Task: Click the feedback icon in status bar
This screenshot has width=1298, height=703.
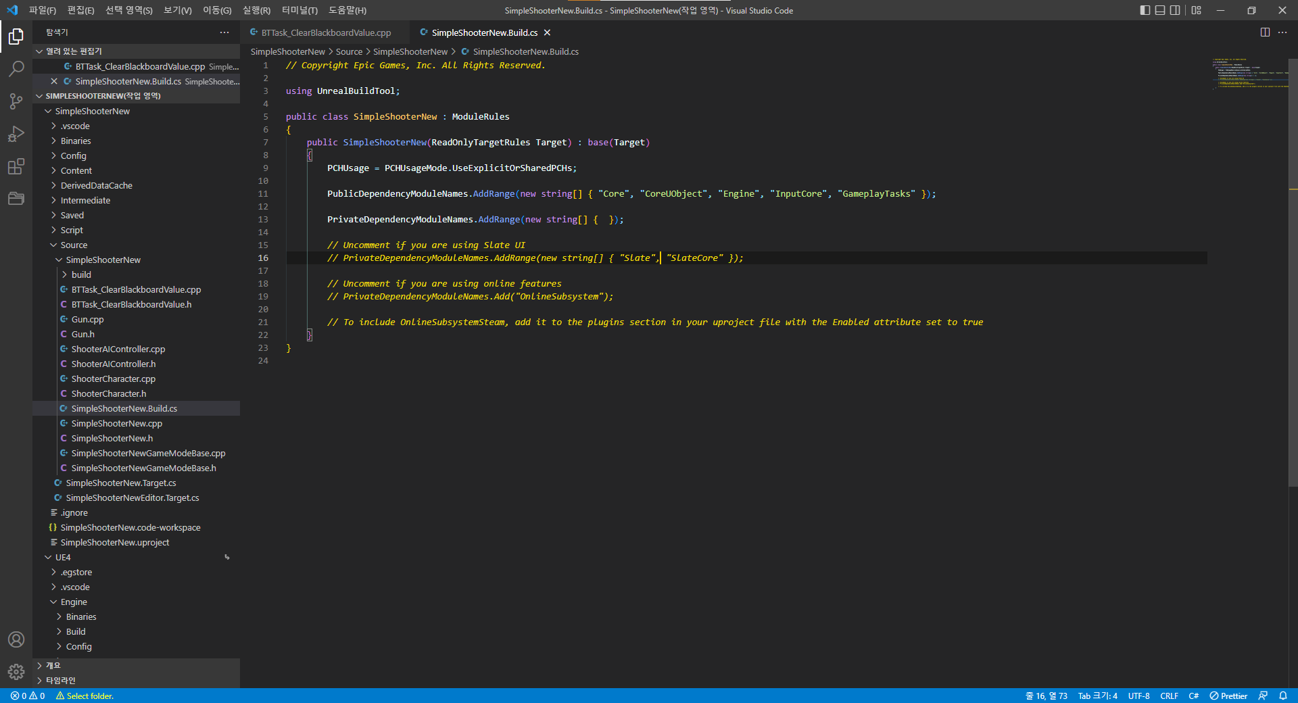Action: point(1263,696)
